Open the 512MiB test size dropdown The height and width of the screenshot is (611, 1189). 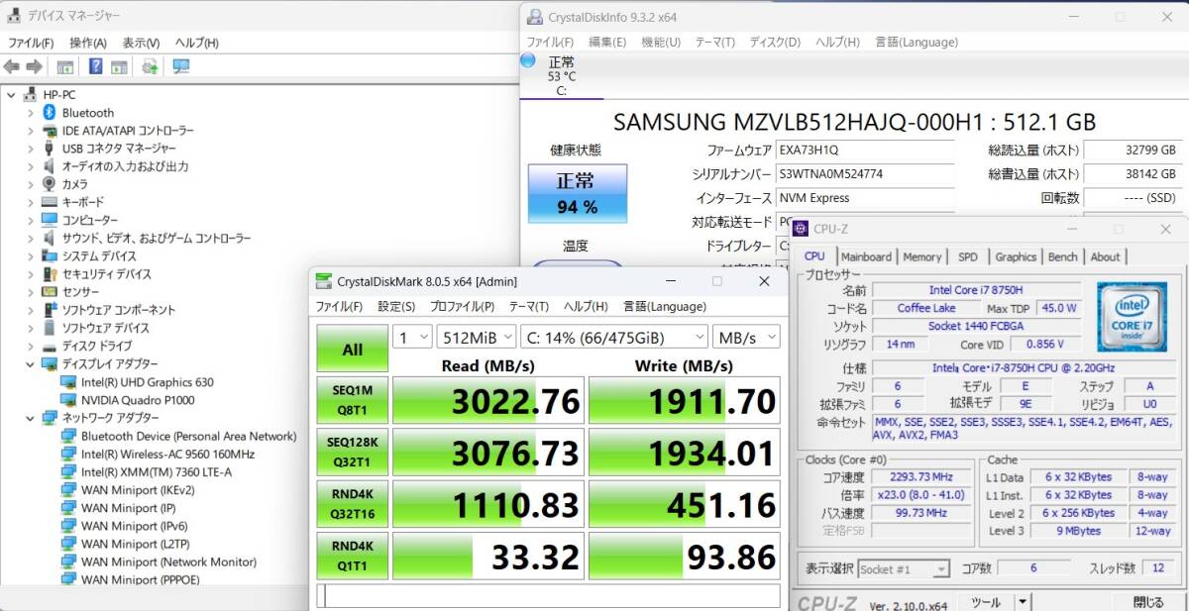tap(477, 338)
